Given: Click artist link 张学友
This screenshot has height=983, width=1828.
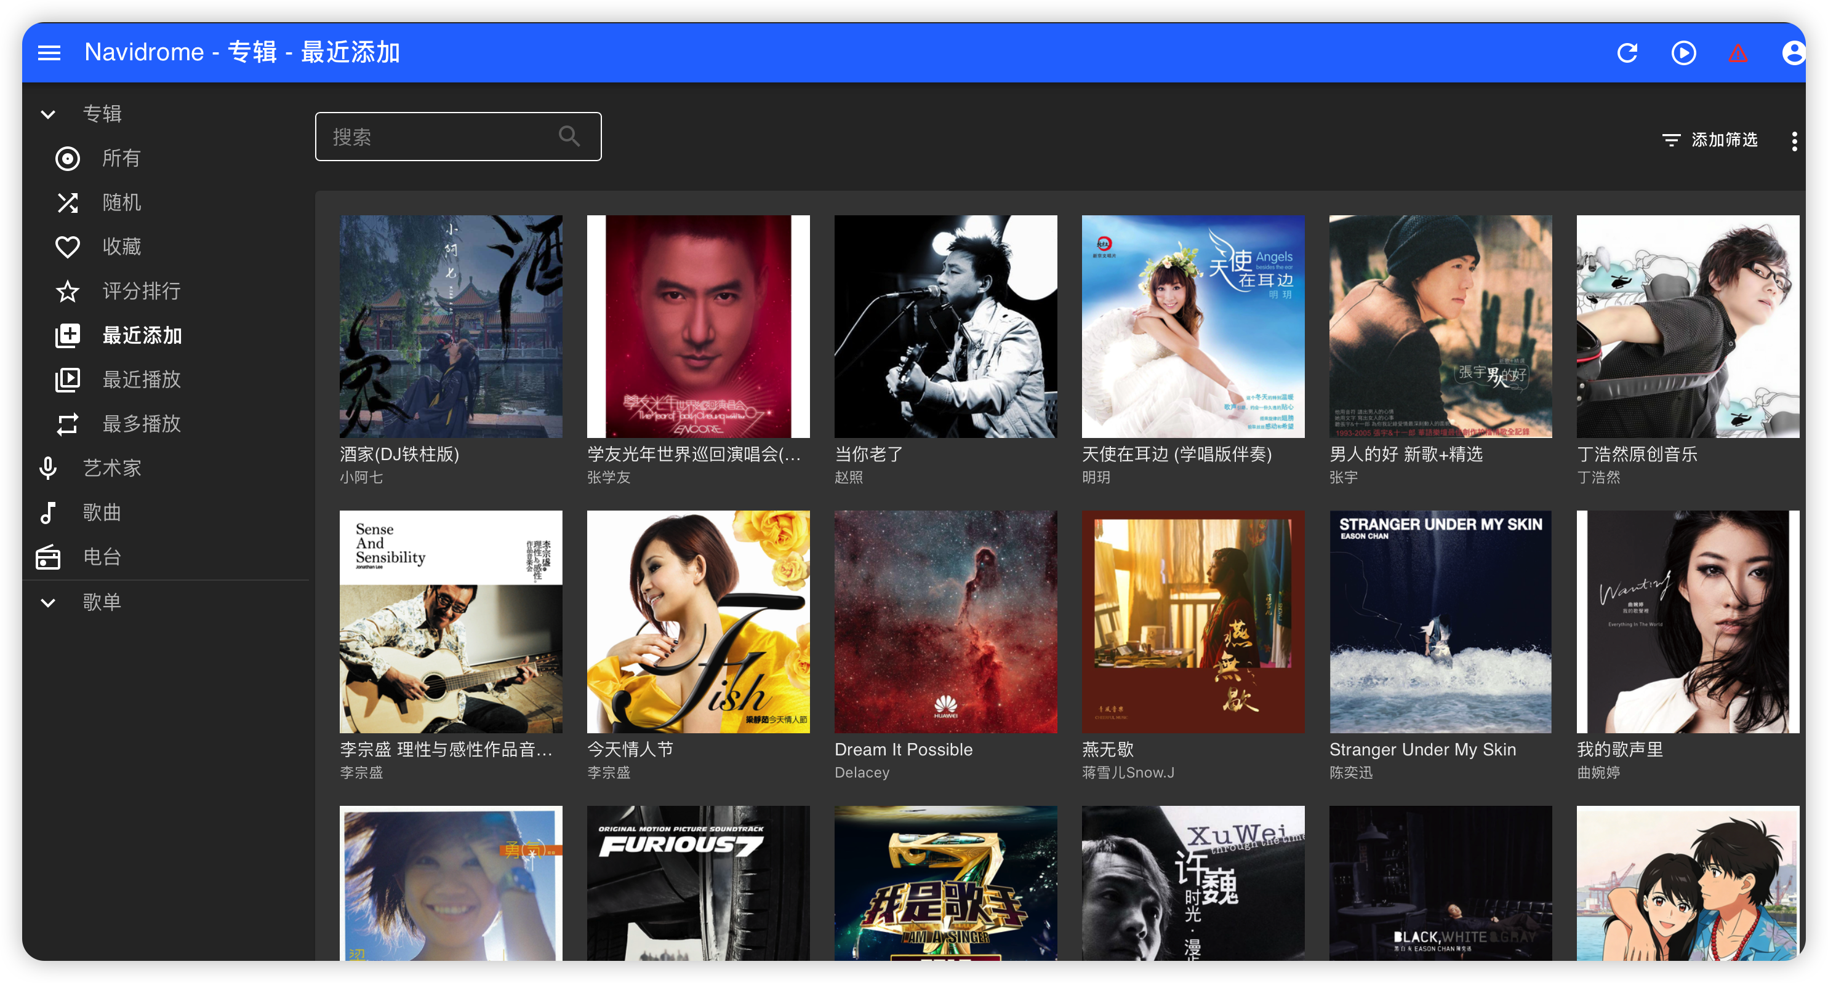Looking at the screenshot, I should (609, 477).
